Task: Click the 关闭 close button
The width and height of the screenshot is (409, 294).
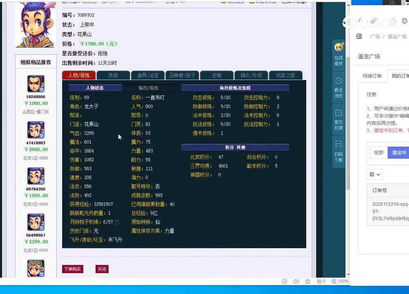Action: coord(102,269)
